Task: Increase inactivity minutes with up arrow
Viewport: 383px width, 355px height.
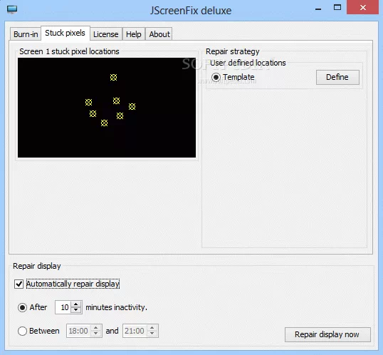Action: pos(76,304)
